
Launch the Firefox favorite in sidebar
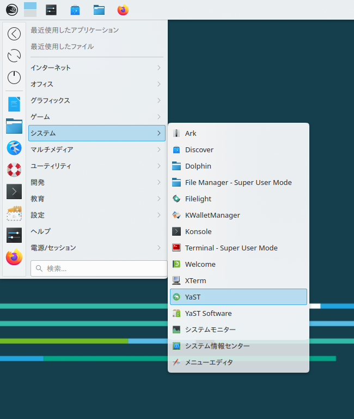click(x=14, y=257)
